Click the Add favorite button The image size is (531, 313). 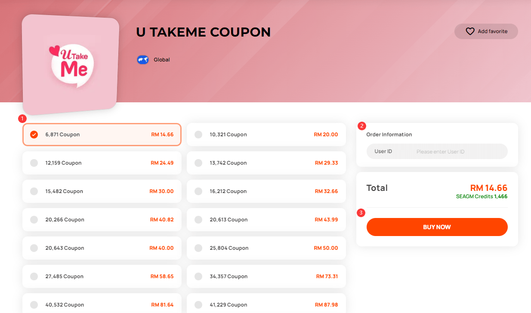pos(486,31)
